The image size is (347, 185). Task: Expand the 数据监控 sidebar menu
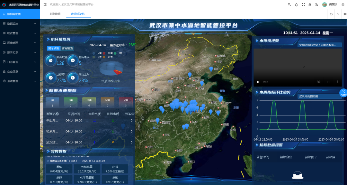click(20, 23)
